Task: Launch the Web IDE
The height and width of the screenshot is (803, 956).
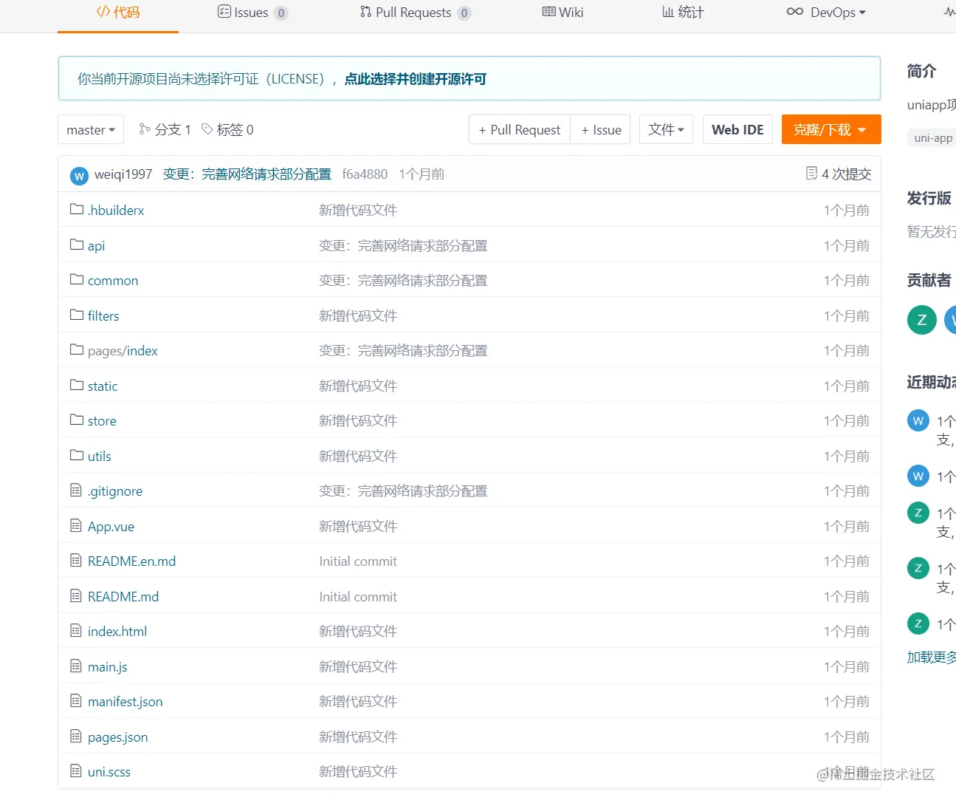Action: coord(737,130)
